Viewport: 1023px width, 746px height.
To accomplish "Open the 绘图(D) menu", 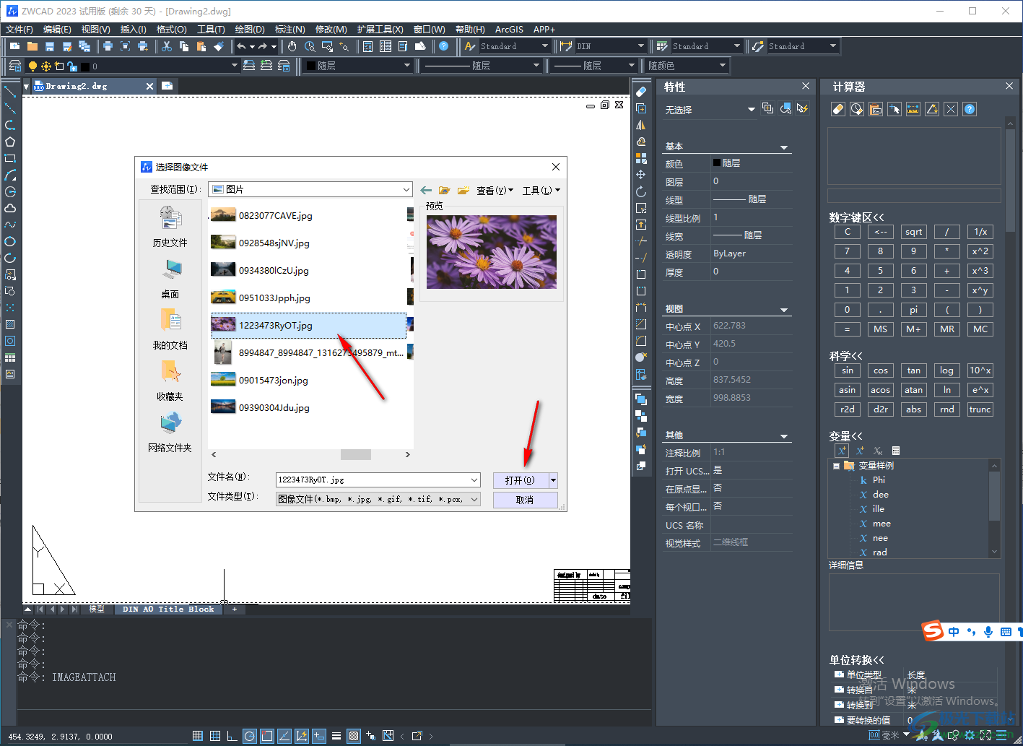I will click(250, 30).
